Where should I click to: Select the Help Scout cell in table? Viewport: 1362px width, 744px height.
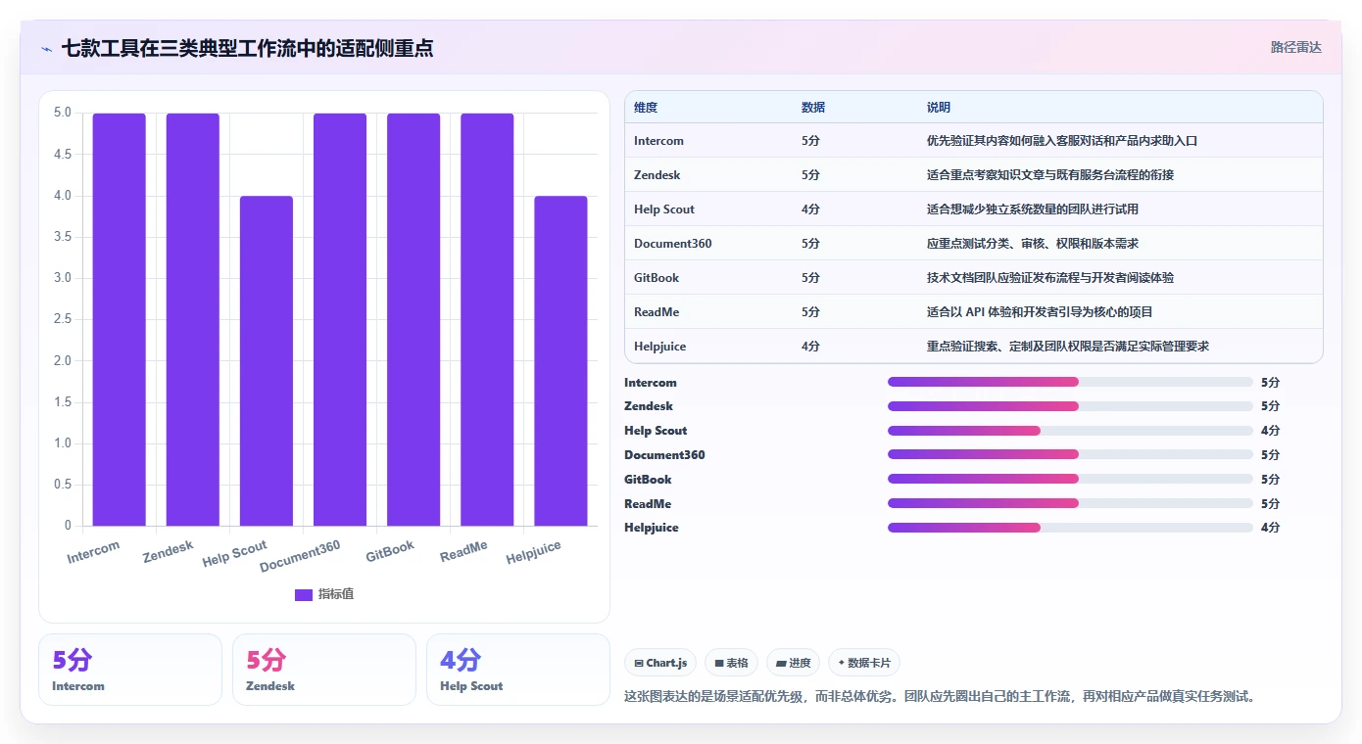pyautogui.click(x=664, y=209)
